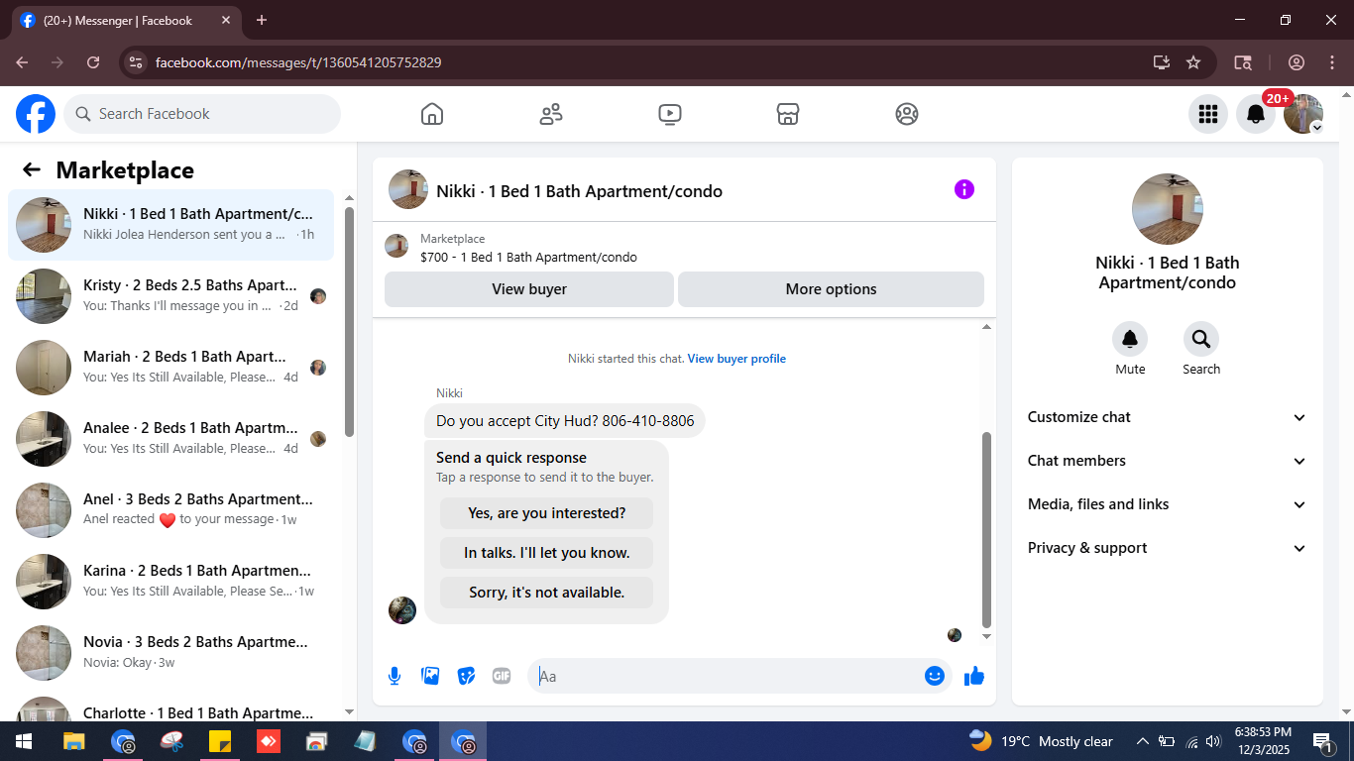
Task: Open the Video tab icon
Action: [670, 114]
